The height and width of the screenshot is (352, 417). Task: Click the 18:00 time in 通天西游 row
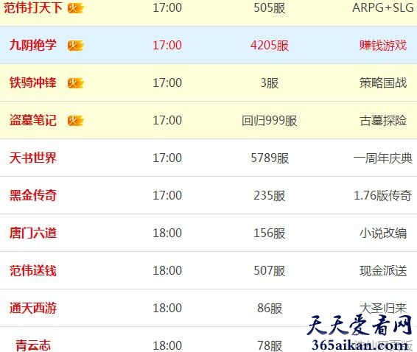click(x=167, y=308)
